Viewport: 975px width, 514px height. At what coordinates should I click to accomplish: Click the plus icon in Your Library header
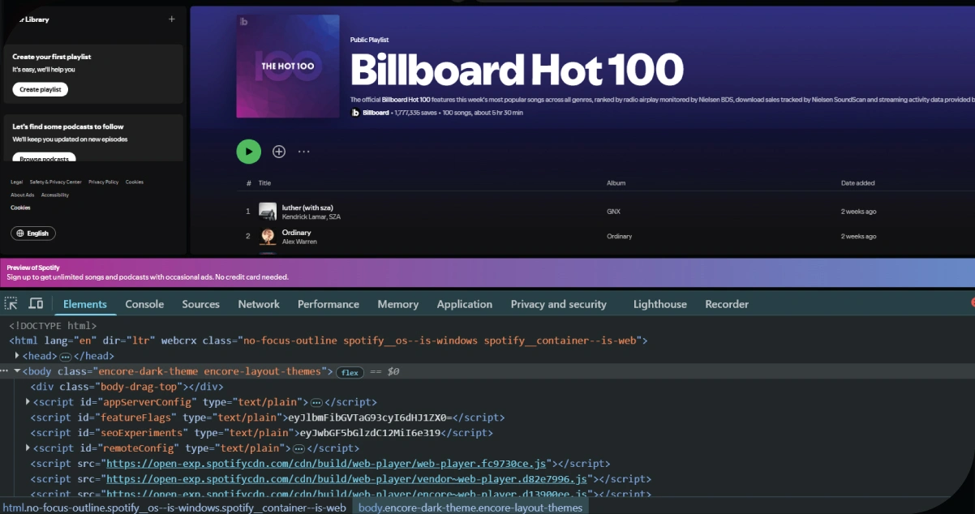point(171,18)
